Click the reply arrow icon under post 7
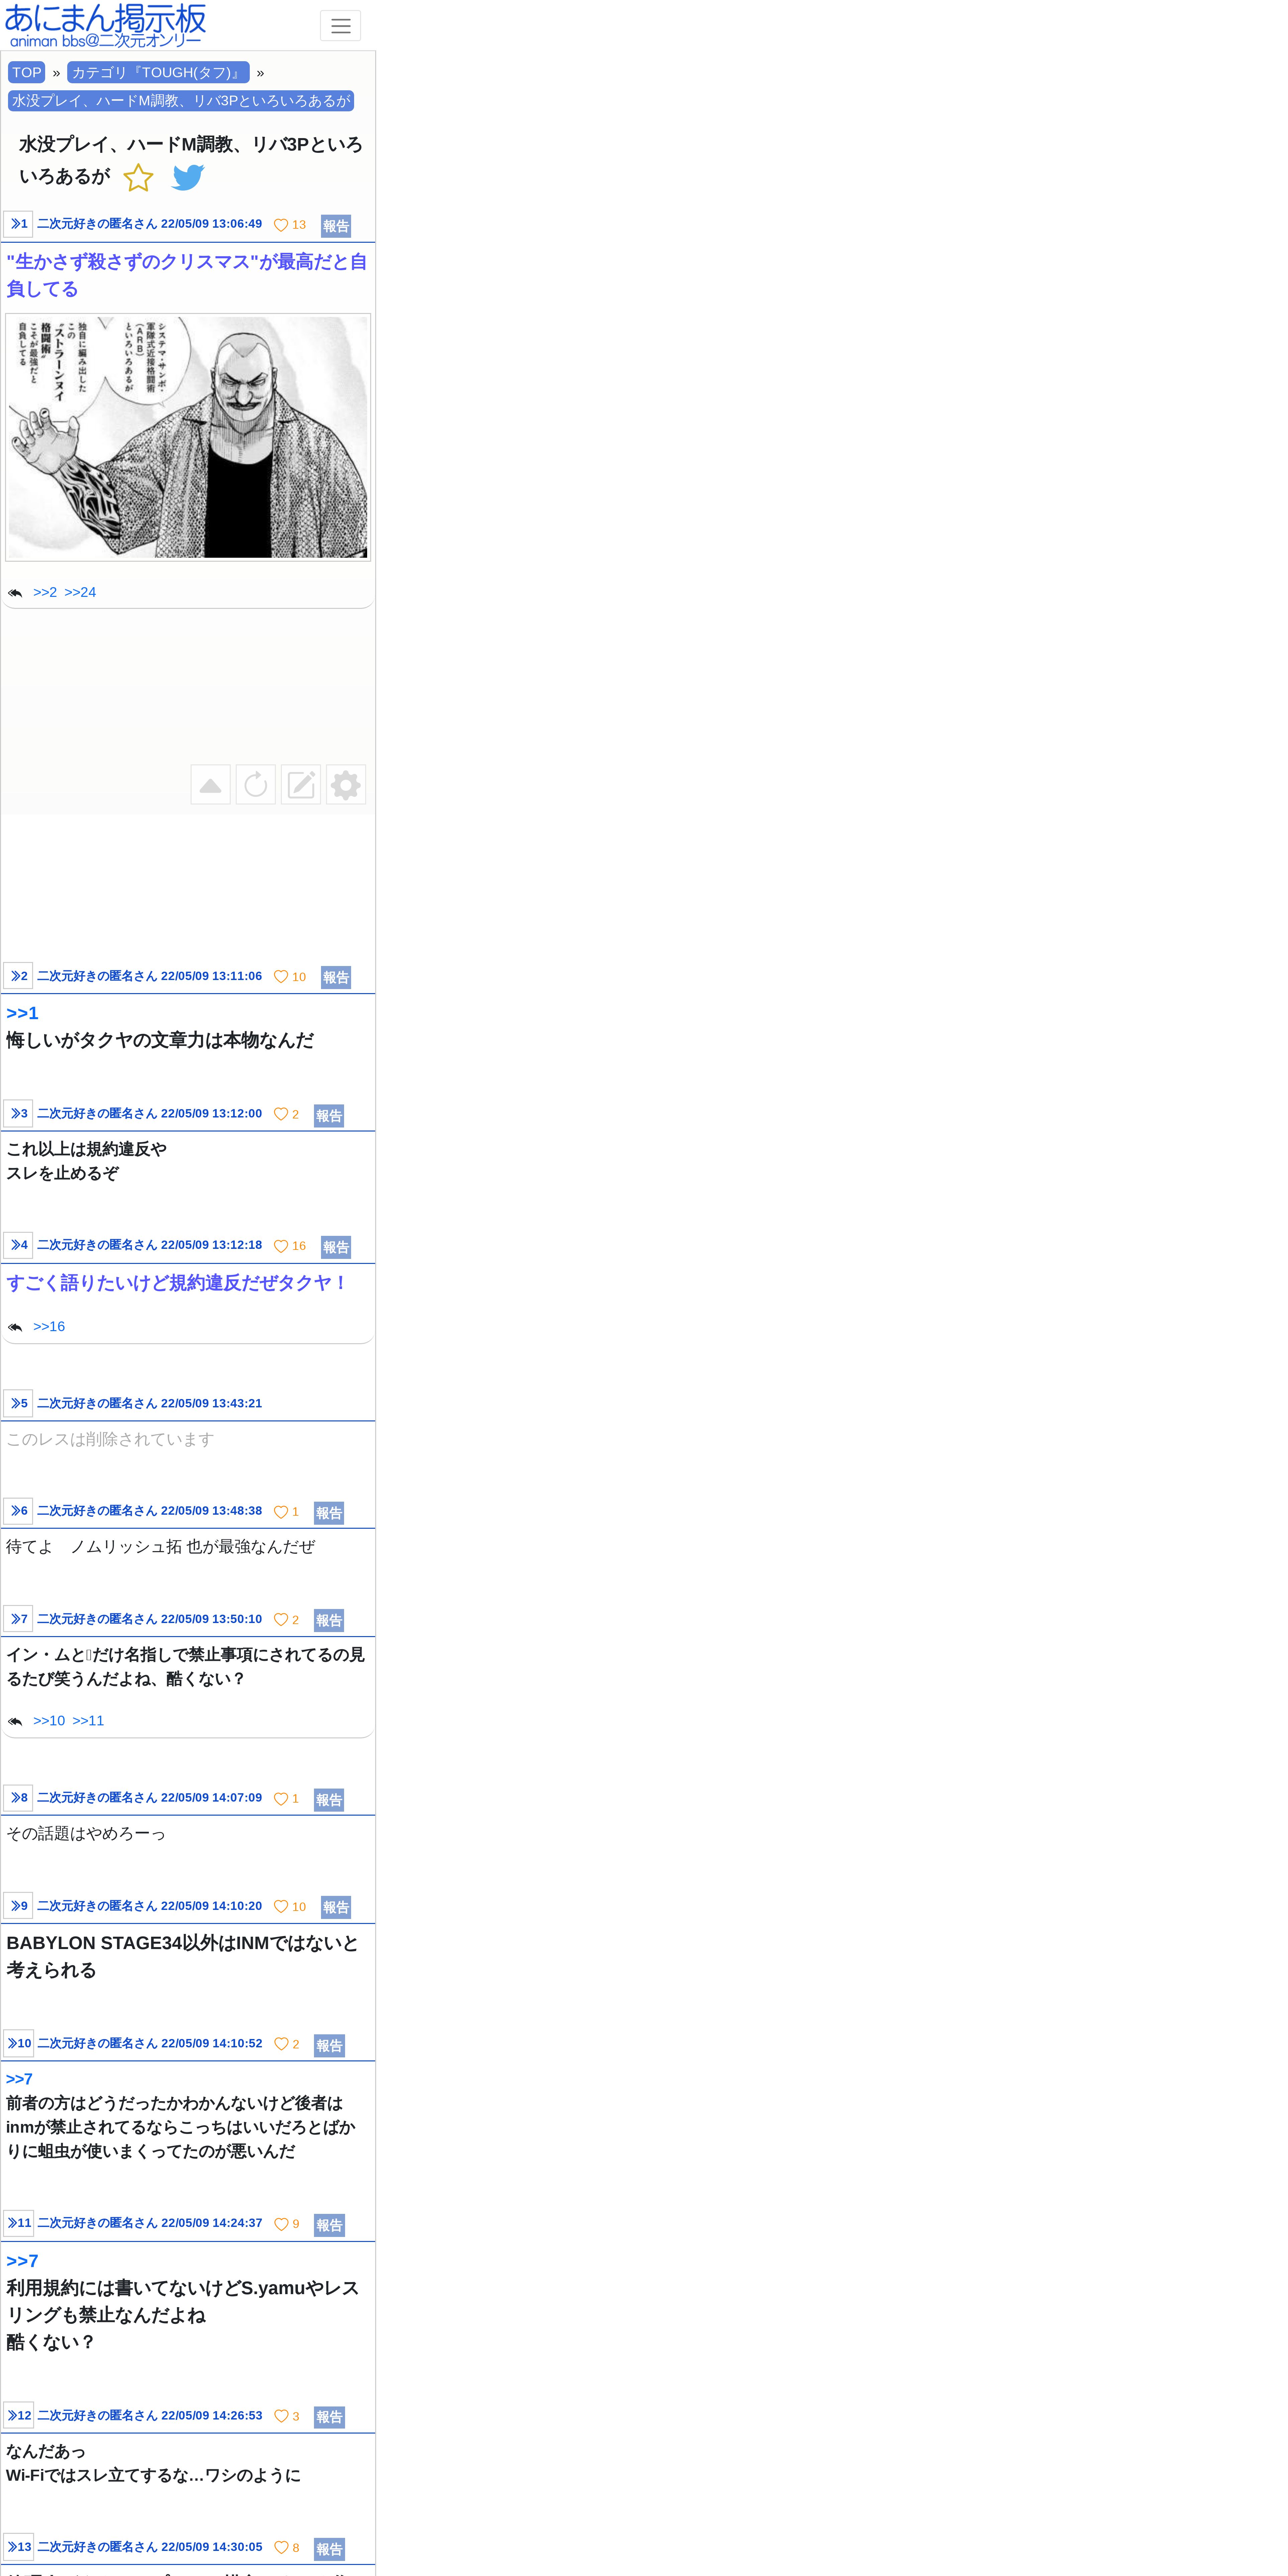This screenshot has height=2576, width=1288. click(15, 1721)
